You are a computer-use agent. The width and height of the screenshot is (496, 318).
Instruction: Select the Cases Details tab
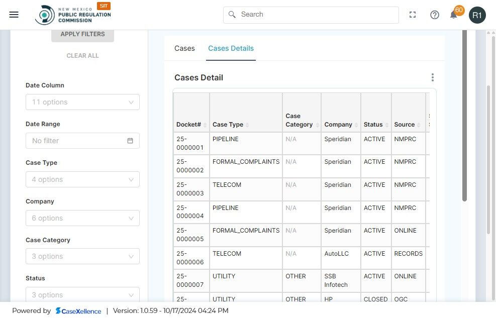click(x=231, y=48)
